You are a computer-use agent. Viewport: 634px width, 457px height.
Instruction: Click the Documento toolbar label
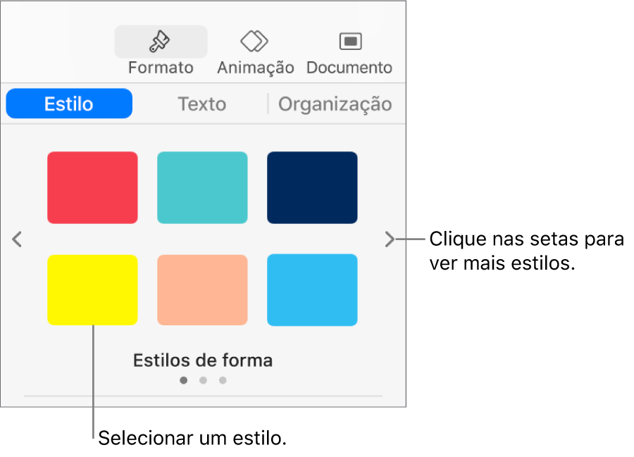click(349, 68)
